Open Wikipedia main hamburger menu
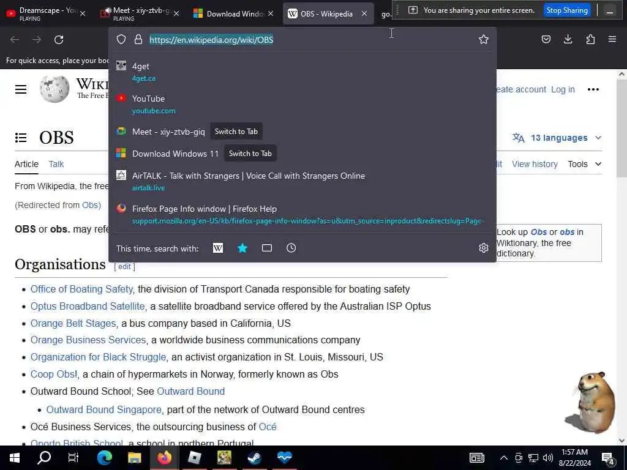 click(21, 89)
